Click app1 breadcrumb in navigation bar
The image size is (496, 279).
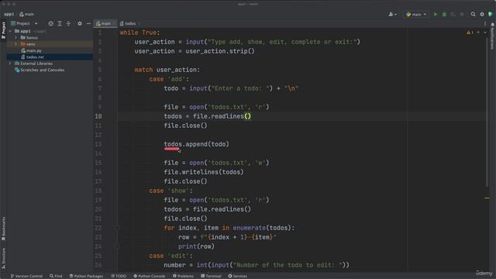[9, 14]
